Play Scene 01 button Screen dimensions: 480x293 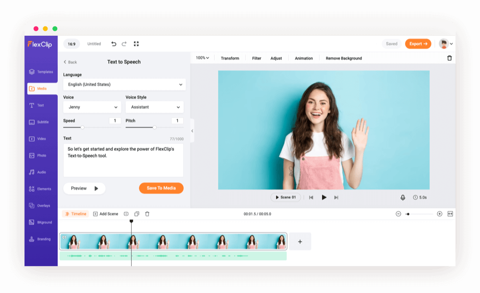286,197
